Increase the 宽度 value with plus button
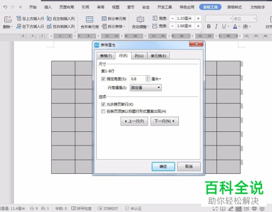 (198, 26)
